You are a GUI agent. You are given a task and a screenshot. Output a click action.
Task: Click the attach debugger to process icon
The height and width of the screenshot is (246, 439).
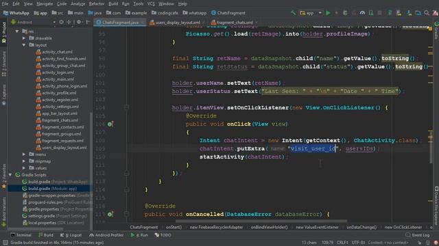(x=371, y=13)
